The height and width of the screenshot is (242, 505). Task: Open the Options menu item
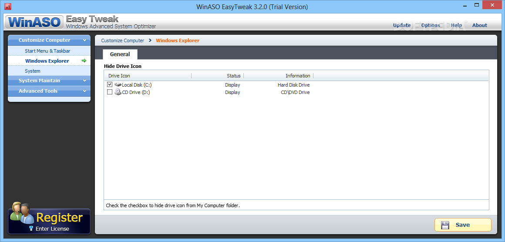click(431, 25)
